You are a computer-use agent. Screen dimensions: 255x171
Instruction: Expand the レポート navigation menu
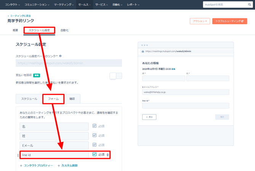click(x=133, y=5)
